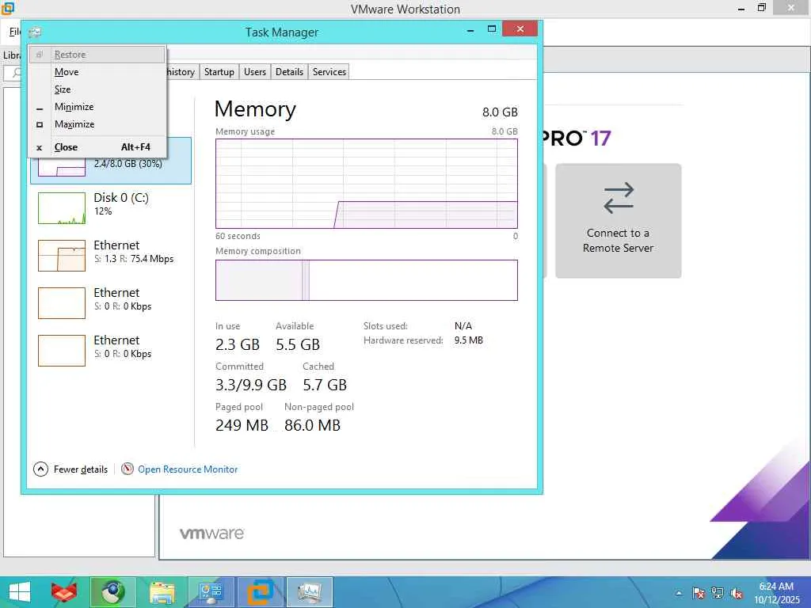The height and width of the screenshot is (608, 811).
Task: Click Ethernet mini graph with activity
Action: click(62, 256)
